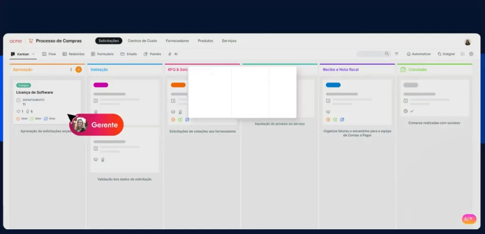Open the apps grid icon

pyautogui.click(x=462, y=54)
